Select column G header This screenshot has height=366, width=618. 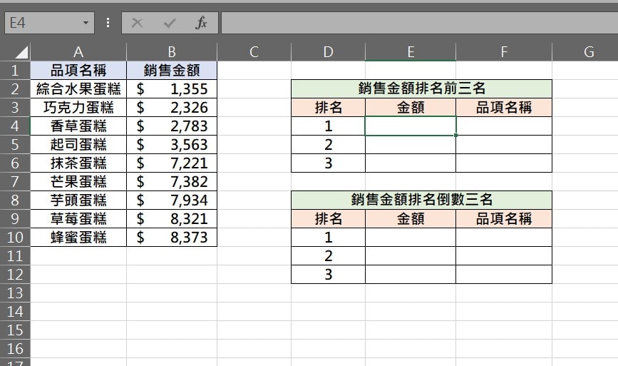585,52
